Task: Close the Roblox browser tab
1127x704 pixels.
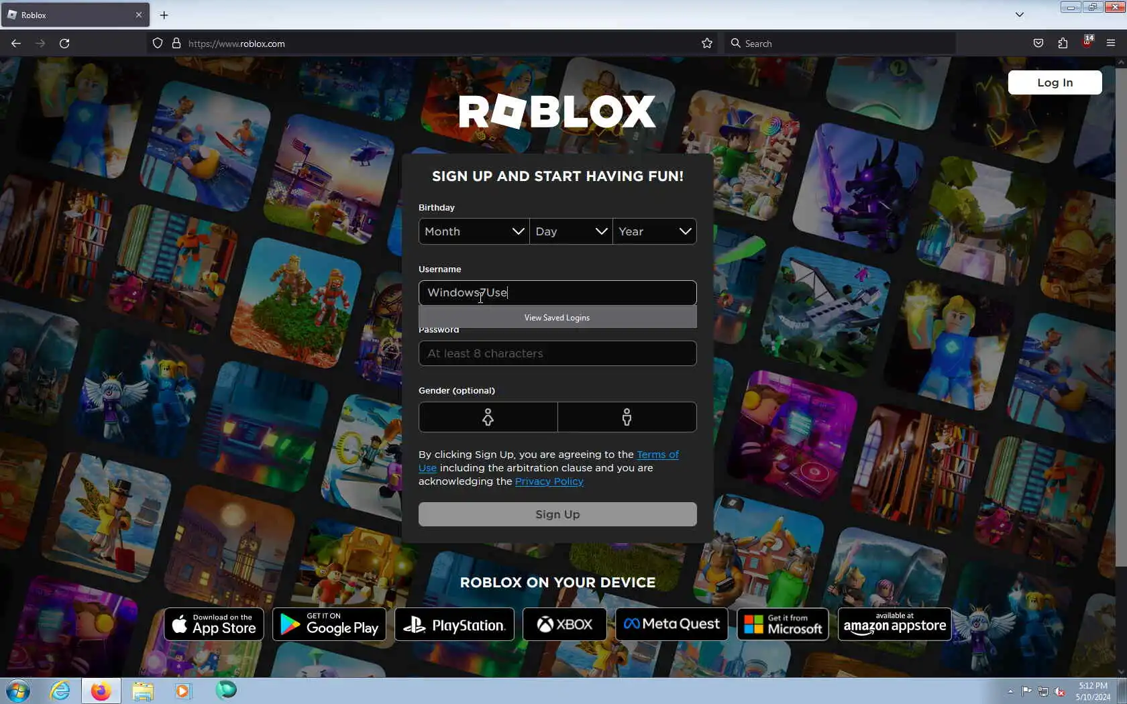Action: [x=139, y=15]
